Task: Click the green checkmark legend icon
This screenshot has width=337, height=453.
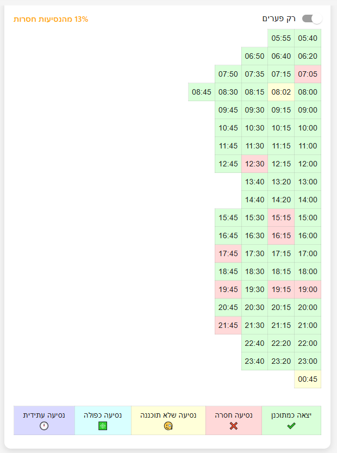Action: tap(291, 426)
